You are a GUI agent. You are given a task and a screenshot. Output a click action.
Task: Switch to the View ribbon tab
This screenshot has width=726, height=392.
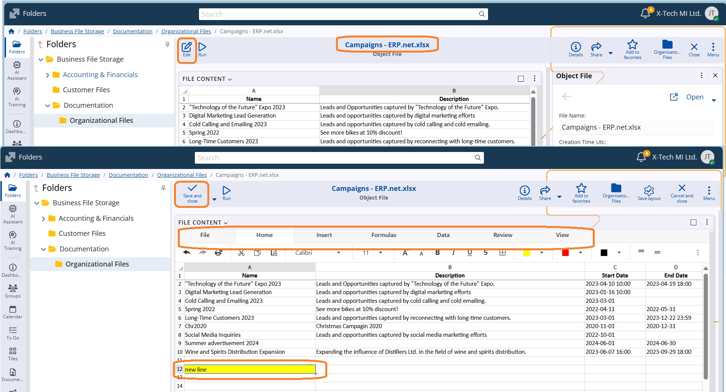(x=563, y=235)
